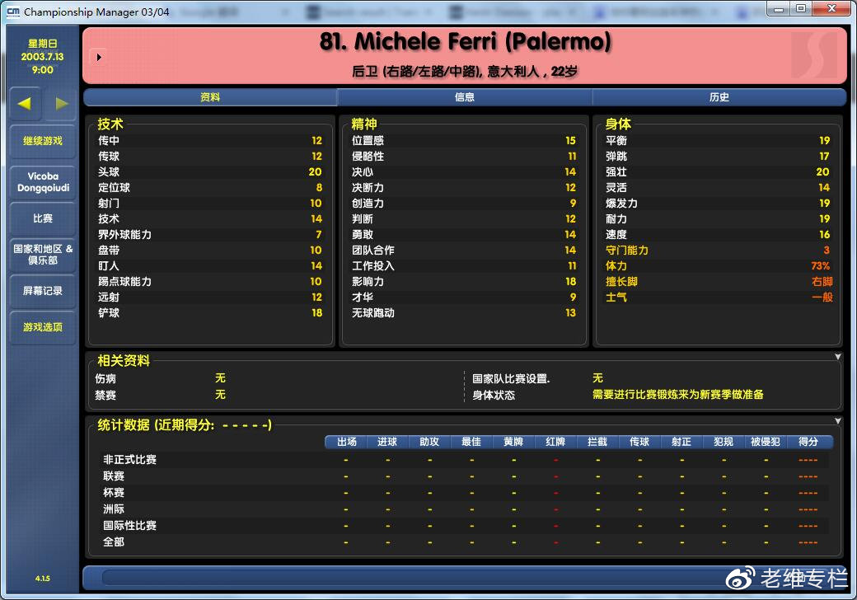Select the 红牌 column header
This screenshot has height=600, width=857.
(556, 442)
